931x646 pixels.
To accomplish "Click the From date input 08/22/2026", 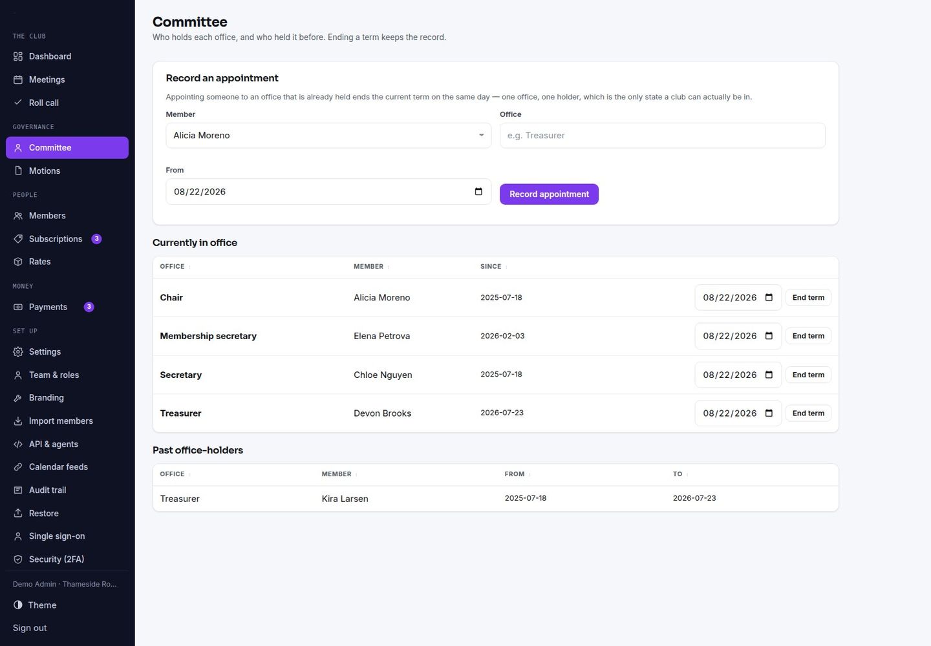I will point(328,192).
